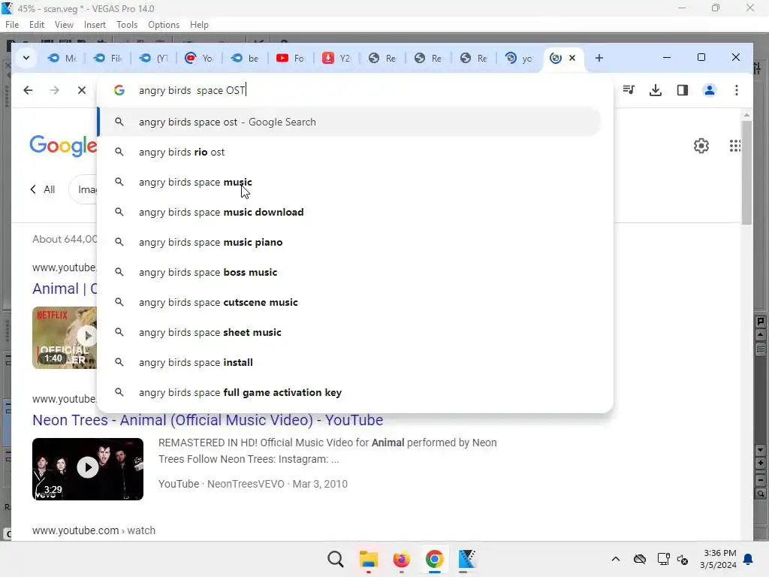Go back to All results filter
The width and height of the screenshot is (769, 577).
(43, 189)
